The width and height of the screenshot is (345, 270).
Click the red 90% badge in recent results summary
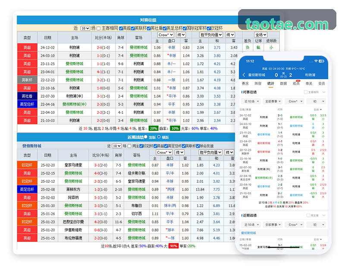(174, 246)
